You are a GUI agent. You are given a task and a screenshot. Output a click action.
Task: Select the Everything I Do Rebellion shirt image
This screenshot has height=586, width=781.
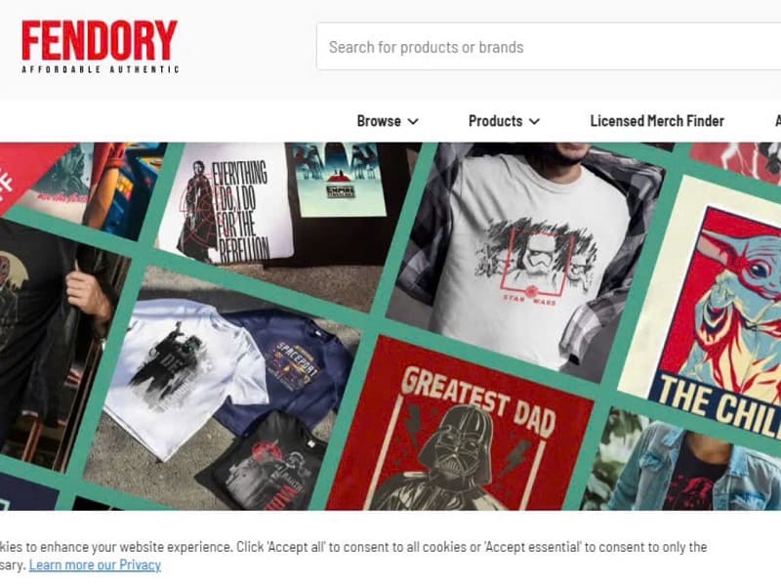coord(226,204)
